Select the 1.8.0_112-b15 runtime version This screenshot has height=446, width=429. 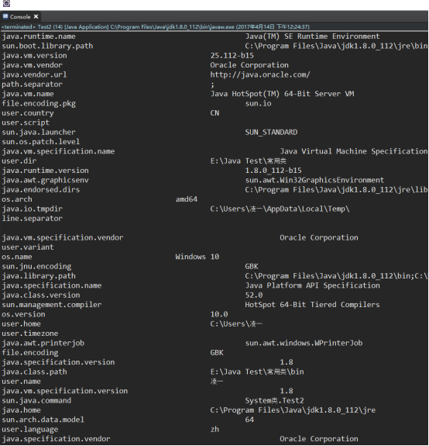[x=273, y=171]
